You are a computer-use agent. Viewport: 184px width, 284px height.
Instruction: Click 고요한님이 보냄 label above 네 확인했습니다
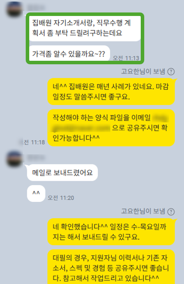click(x=143, y=211)
